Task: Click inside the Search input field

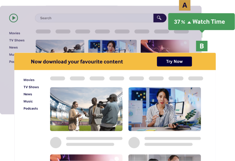Action: [x=94, y=18]
